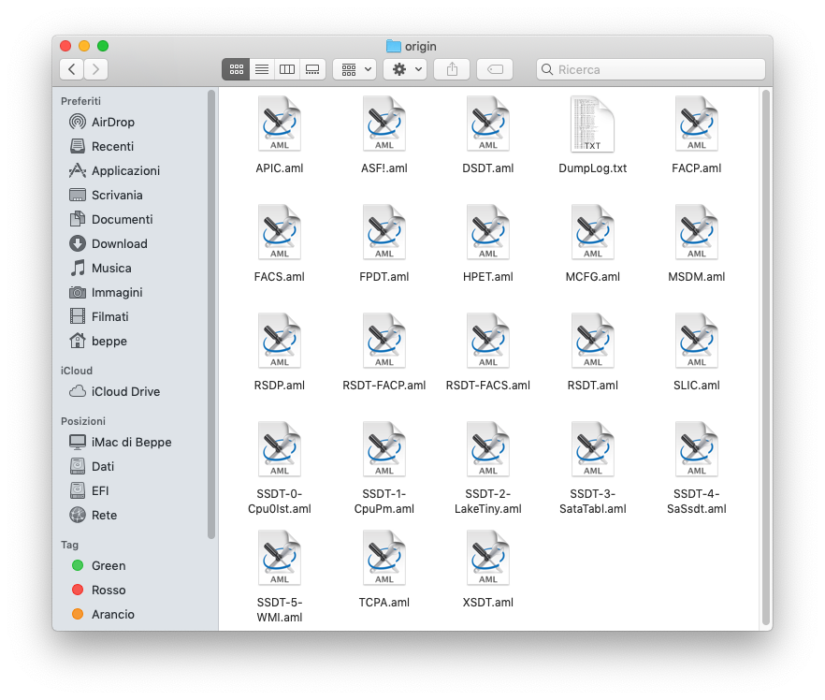Select the FPDT.aml file
This screenshot has width=825, height=700.
[384, 243]
